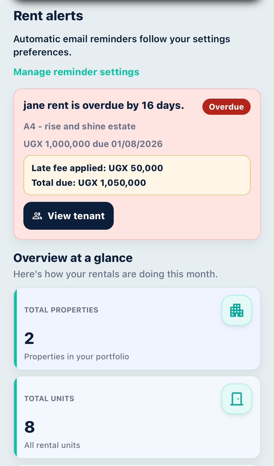Image resolution: width=274 pixels, height=466 pixels.
Task: Click the UGX 1,000,000 due date line
Action: pyautogui.click(x=93, y=144)
